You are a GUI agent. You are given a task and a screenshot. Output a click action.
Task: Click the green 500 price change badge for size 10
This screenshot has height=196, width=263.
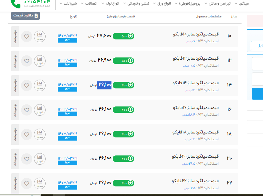click(x=123, y=36)
